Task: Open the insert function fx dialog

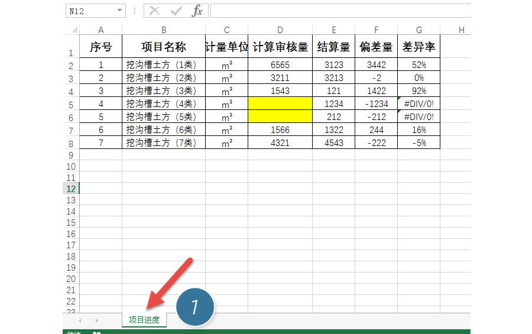Action: pos(197,11)
